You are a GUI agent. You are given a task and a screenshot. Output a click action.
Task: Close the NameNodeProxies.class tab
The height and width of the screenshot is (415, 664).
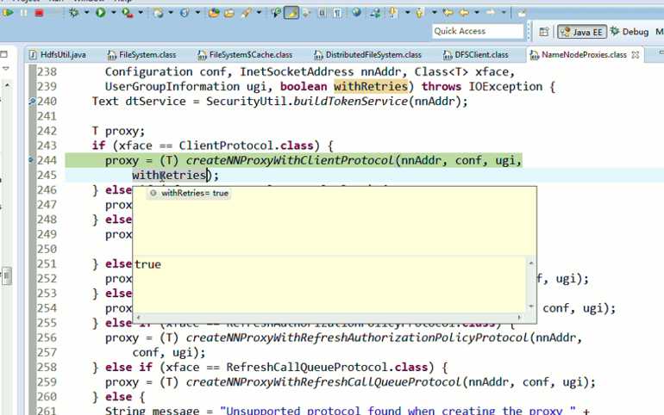pyautogui.click(x=636, y=55)
